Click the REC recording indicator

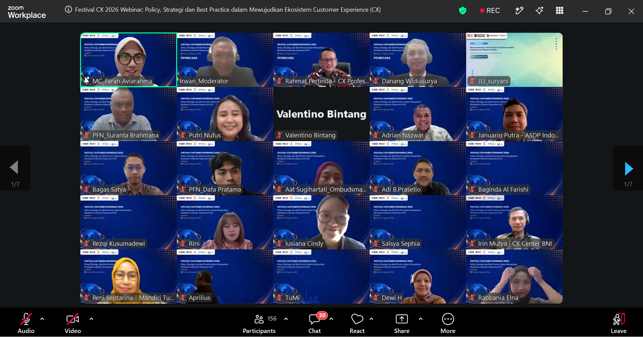pyautogui.click(x=490, y=11)
